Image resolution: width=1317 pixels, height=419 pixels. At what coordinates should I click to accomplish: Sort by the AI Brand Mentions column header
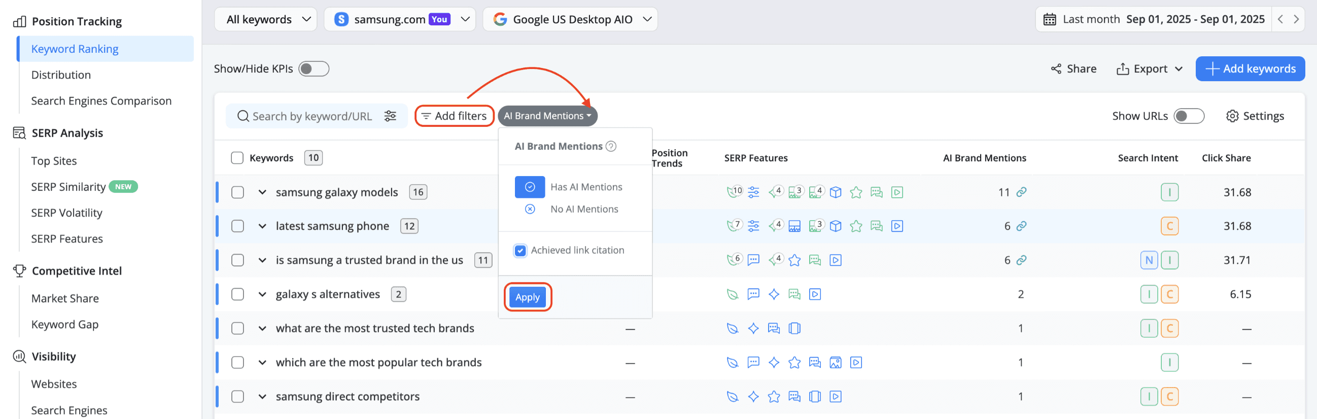[x=984, y=158]
